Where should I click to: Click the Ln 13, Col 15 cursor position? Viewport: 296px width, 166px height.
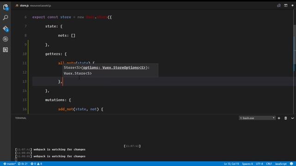coord(231,164)
